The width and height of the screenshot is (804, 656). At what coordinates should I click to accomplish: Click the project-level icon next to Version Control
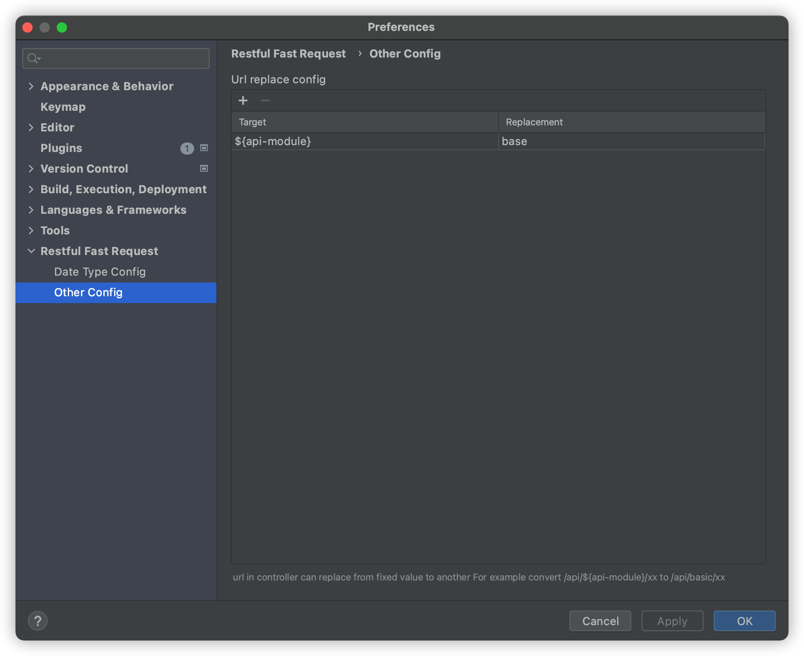pyautogui.click(x=204, y=169)
